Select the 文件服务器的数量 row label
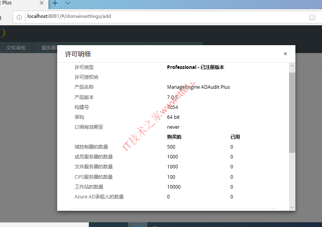 pyautogui.click(x=94, y=167)
